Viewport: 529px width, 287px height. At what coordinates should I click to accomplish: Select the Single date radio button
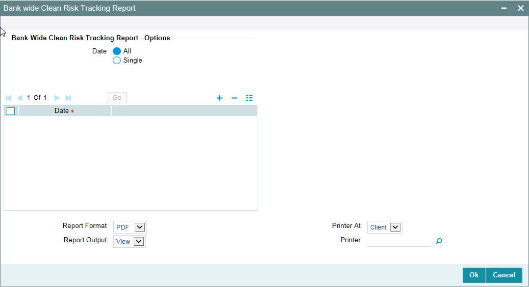pyautogui.click(x=117, y=61)
